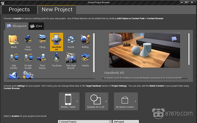Select the Side Scroller template

[x=14, y=61]
